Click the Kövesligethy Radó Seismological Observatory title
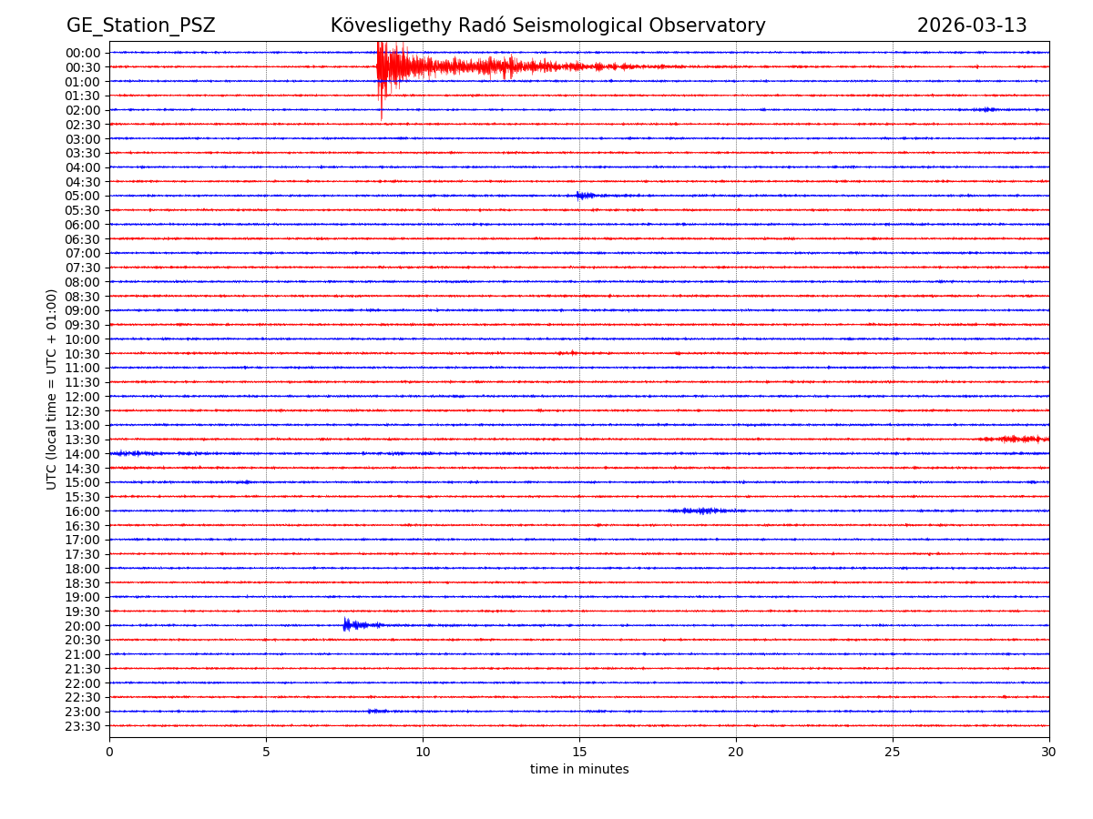Screen dimensions: 1093x819 click(x=547, y=25)
